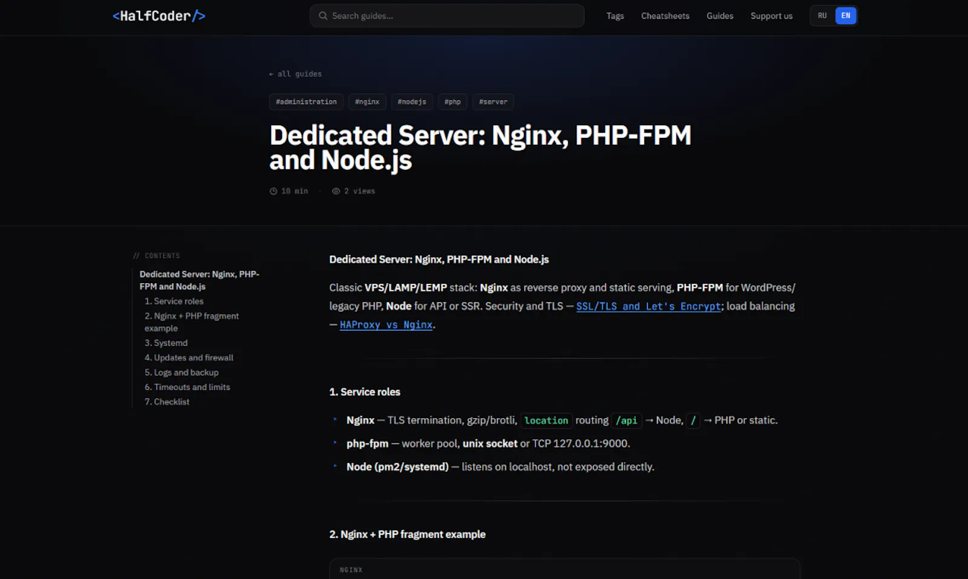Open the #administration tag

[306, 102]
